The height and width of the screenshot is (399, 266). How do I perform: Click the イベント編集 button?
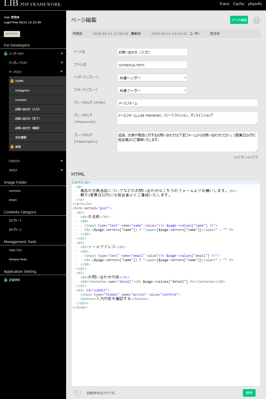pyautogui.click(x=239, y=20)
